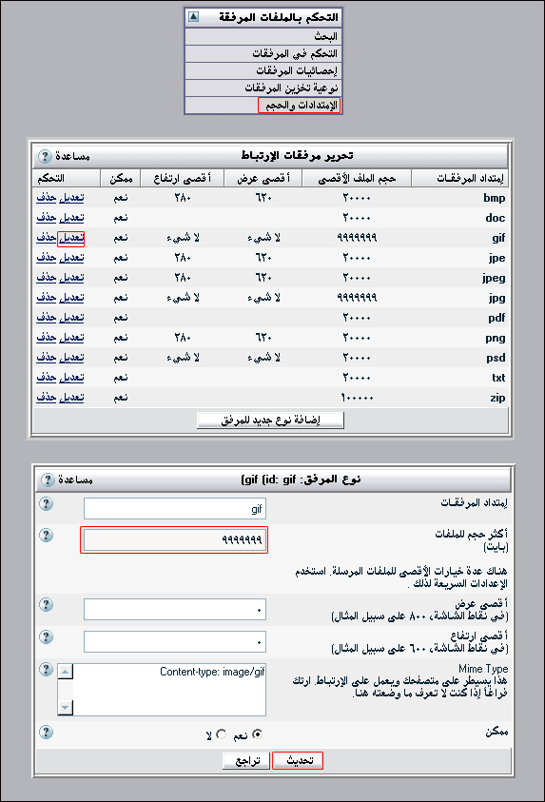The height and width of the screenshot is (802, 545).
Task: Click help icon beside ممكن option
Action: (x=46, y=732)
